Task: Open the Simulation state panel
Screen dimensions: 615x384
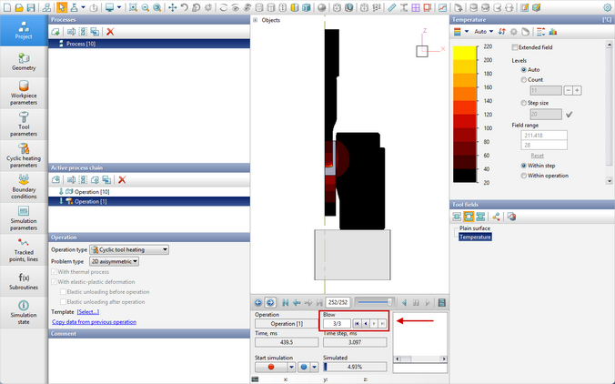Action: pos(24,309)
